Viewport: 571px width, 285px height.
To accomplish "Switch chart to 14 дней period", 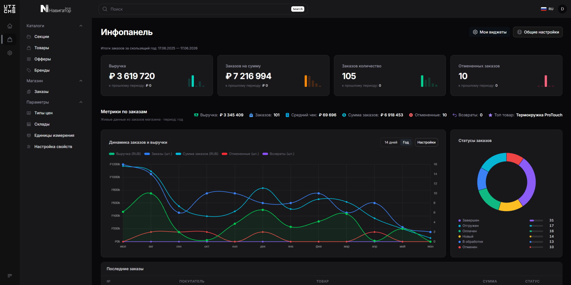I will tap(391, 142).
